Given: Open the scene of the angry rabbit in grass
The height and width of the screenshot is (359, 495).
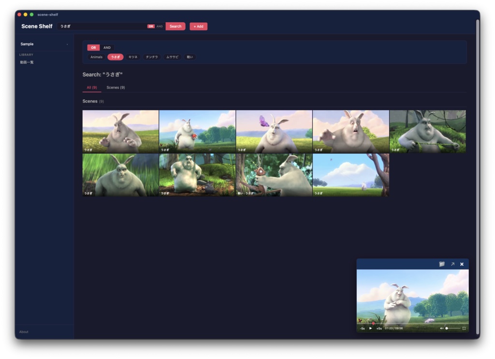Looking at the screenshot, I should coord(120,175).
